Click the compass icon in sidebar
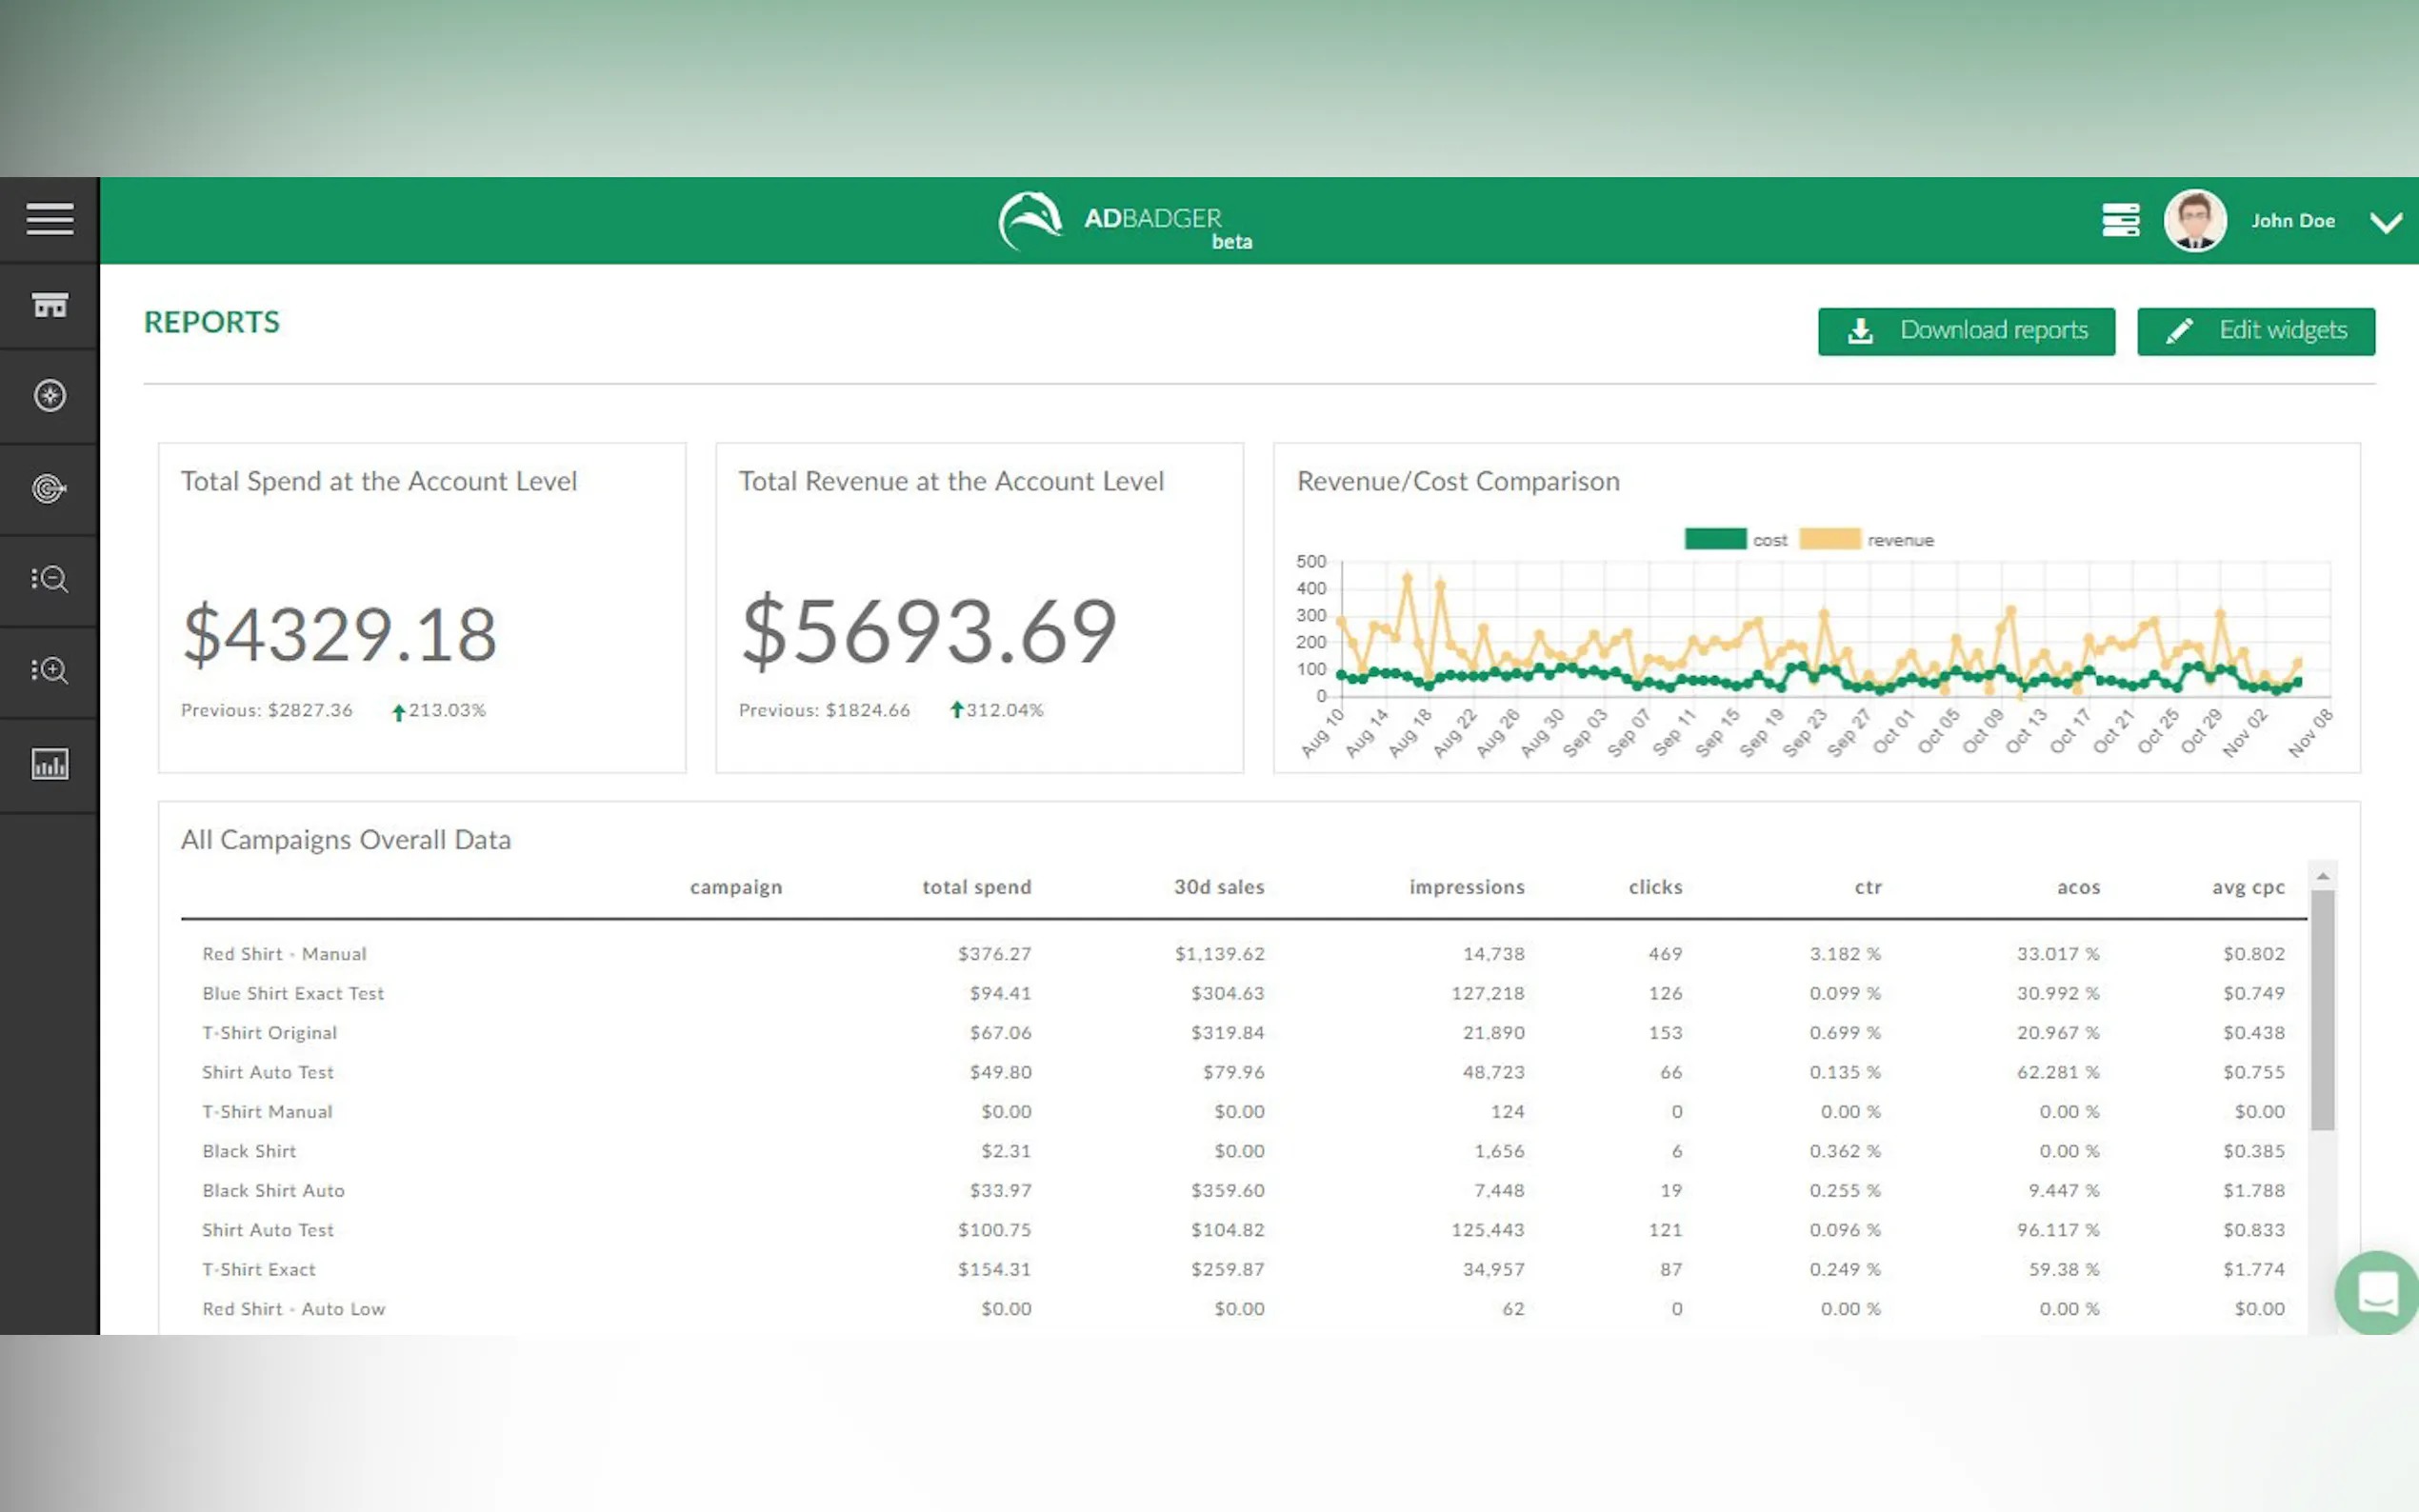Image resolution: width=2419 pixels, height=1512 pixels. coord(49,396)
